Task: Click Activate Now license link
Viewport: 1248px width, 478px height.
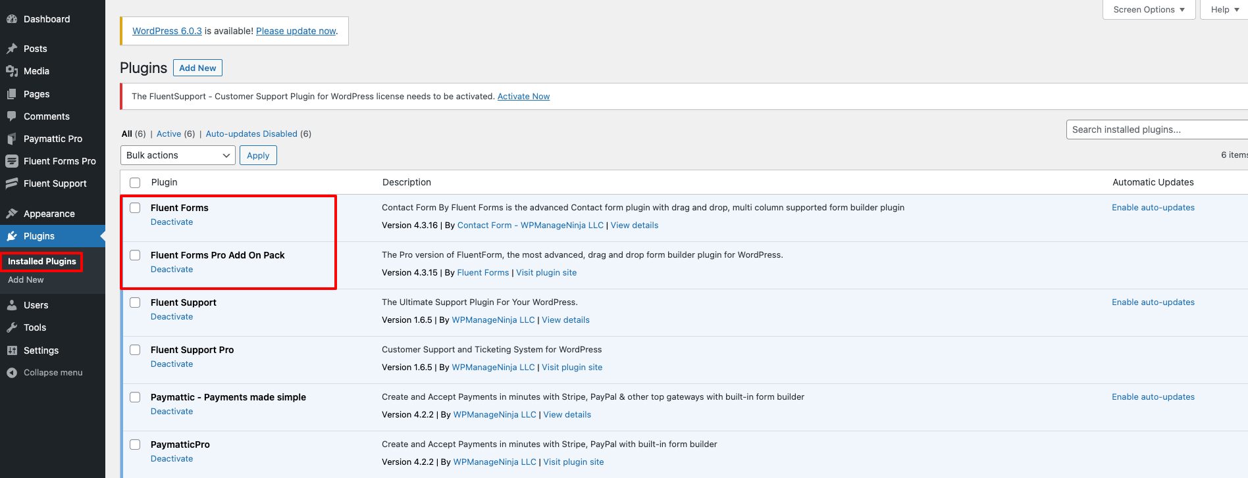Action: 523,97
